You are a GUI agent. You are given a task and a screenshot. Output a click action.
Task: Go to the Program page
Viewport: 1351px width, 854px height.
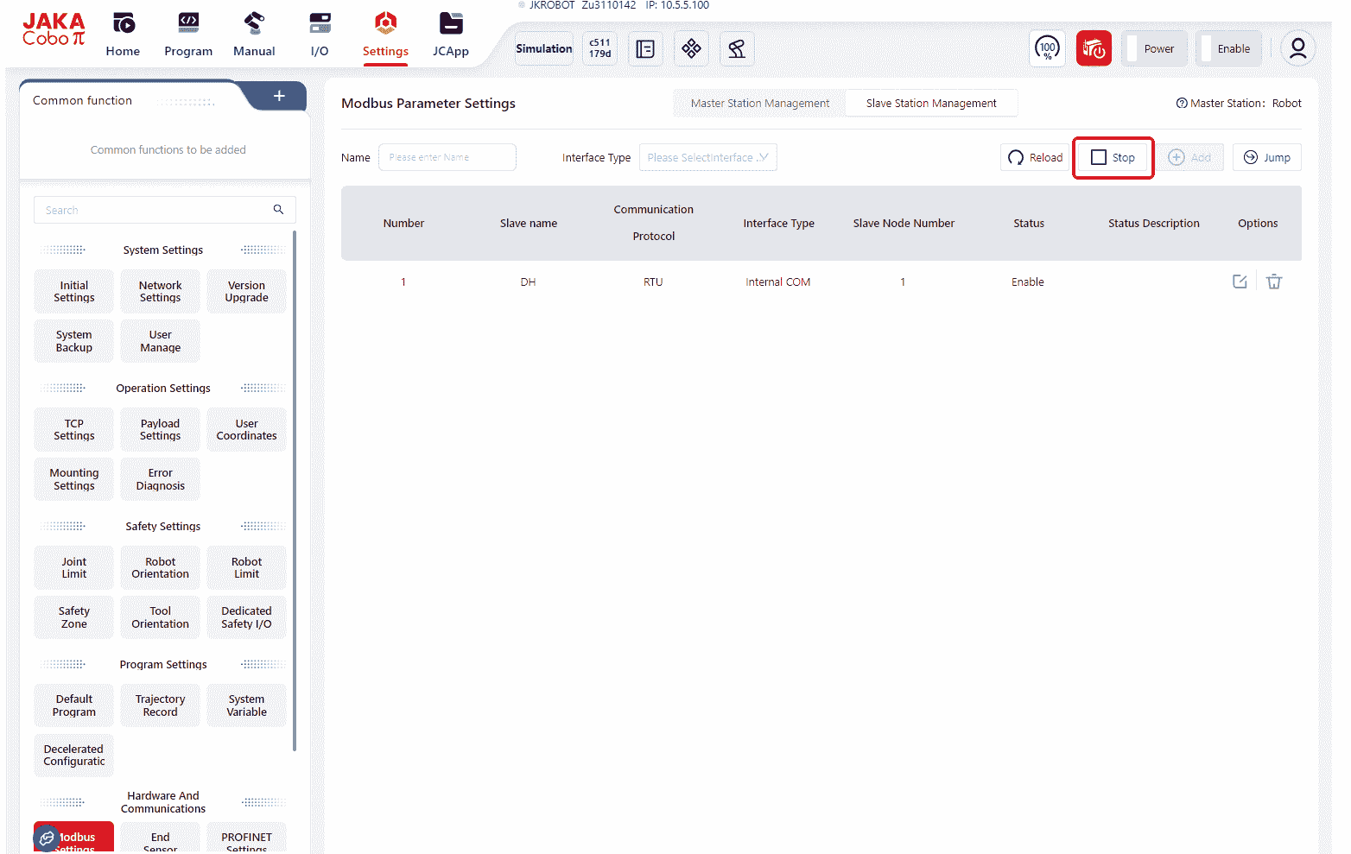[x=188, y=35]
